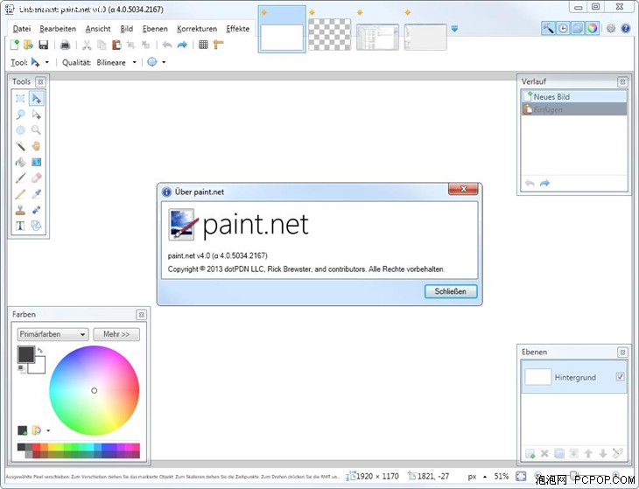Toggle the Tools window visibility button
Image resolution: width=639 pixels, height=489 pixels.
click(548, 28)
